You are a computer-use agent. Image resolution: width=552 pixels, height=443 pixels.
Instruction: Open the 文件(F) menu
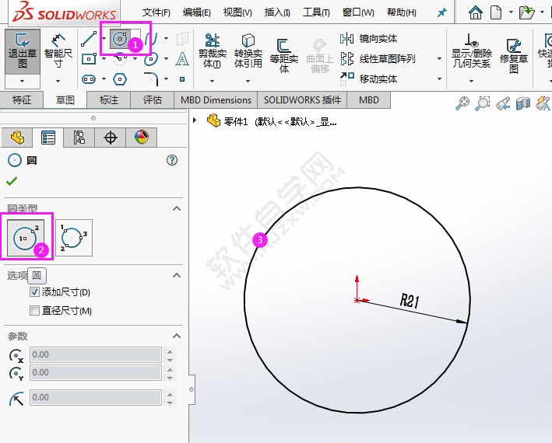point(156,13)
